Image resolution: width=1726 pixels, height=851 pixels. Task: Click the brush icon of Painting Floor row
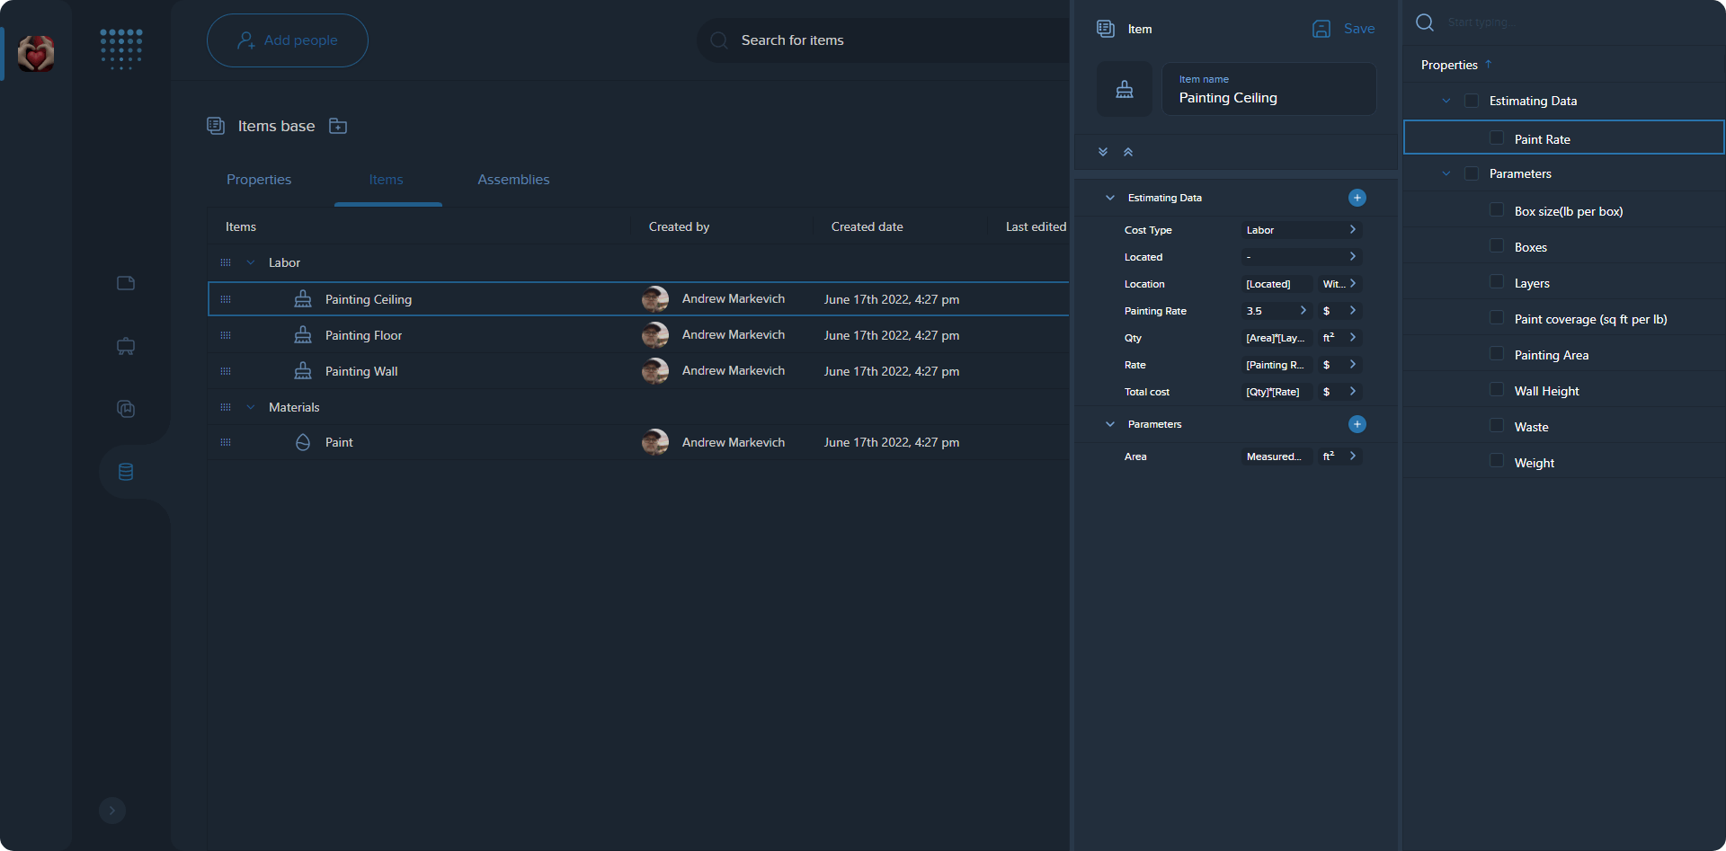coord(303,335)
